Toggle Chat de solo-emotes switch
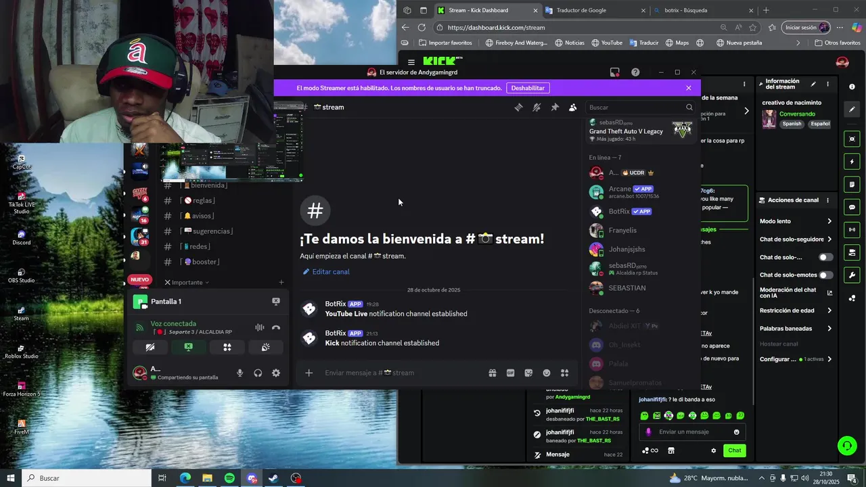Screen dimensions: 866x487 [826, 275]
